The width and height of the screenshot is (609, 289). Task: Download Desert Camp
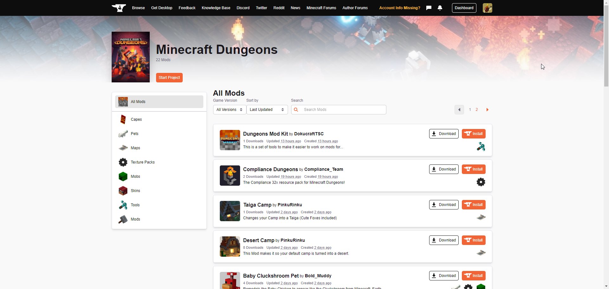[x=444, y=240]
